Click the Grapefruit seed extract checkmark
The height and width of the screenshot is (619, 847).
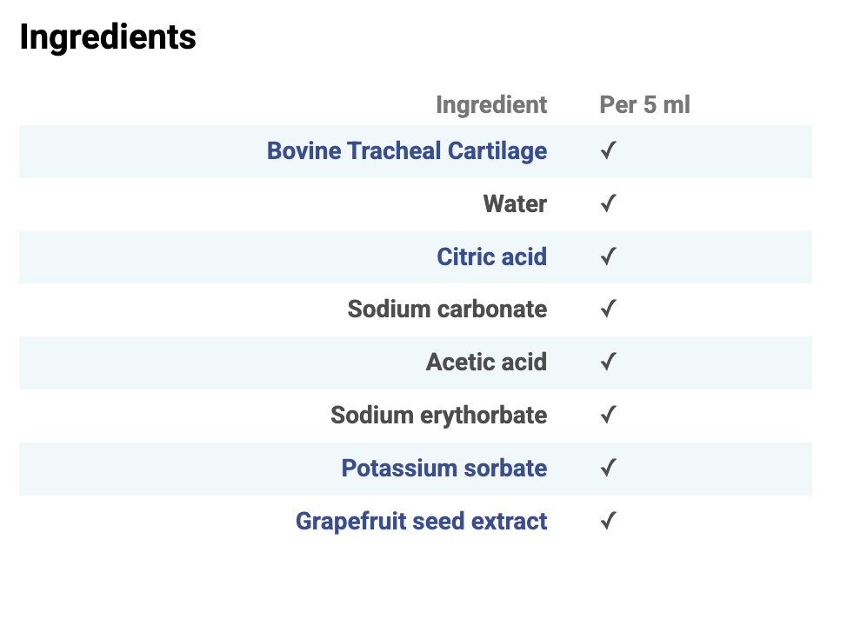point(609,522)
